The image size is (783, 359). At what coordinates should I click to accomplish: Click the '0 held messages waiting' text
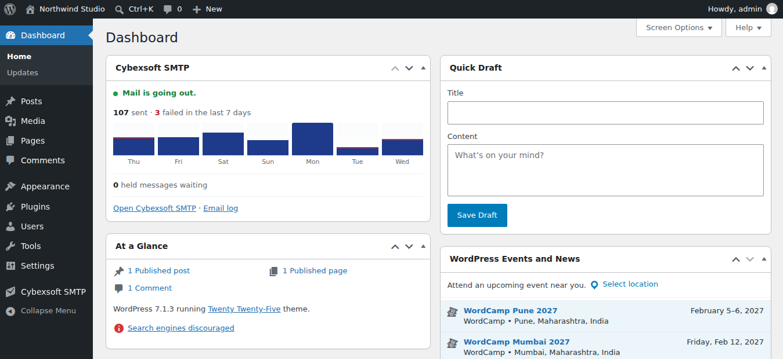[x=160, y=185]
